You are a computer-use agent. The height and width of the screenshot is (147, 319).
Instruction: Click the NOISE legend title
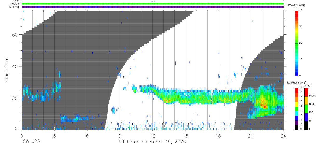coord(308,86)
